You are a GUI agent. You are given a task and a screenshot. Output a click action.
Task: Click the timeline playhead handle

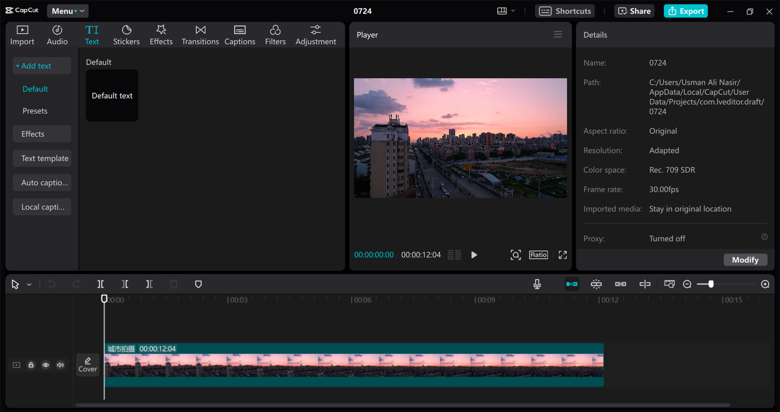click(104, 298)
